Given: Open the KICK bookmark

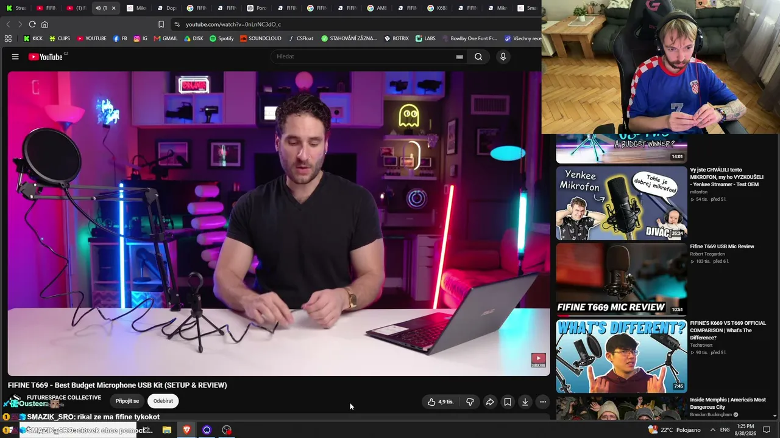Looking at the screenshot, I should pyautogui.click(x=33, y=38).
